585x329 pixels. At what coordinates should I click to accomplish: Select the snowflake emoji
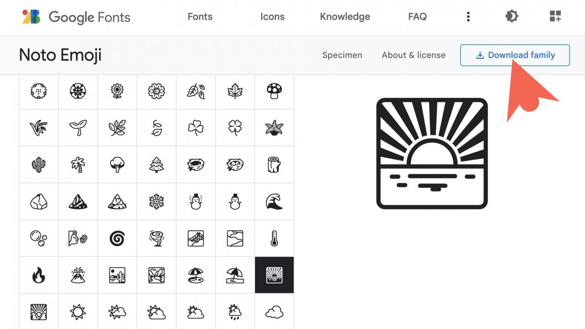pos(156,202)
